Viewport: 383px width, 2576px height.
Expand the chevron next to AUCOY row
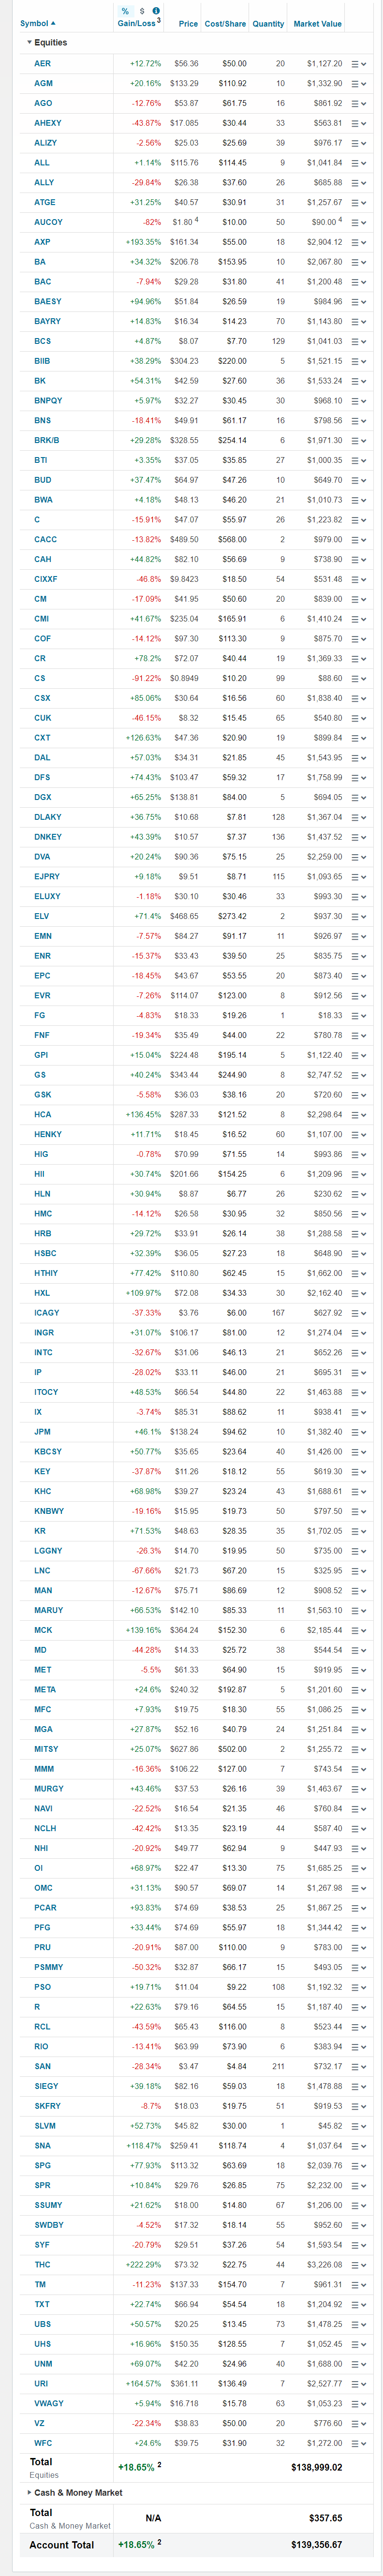(x=364, y=223)
